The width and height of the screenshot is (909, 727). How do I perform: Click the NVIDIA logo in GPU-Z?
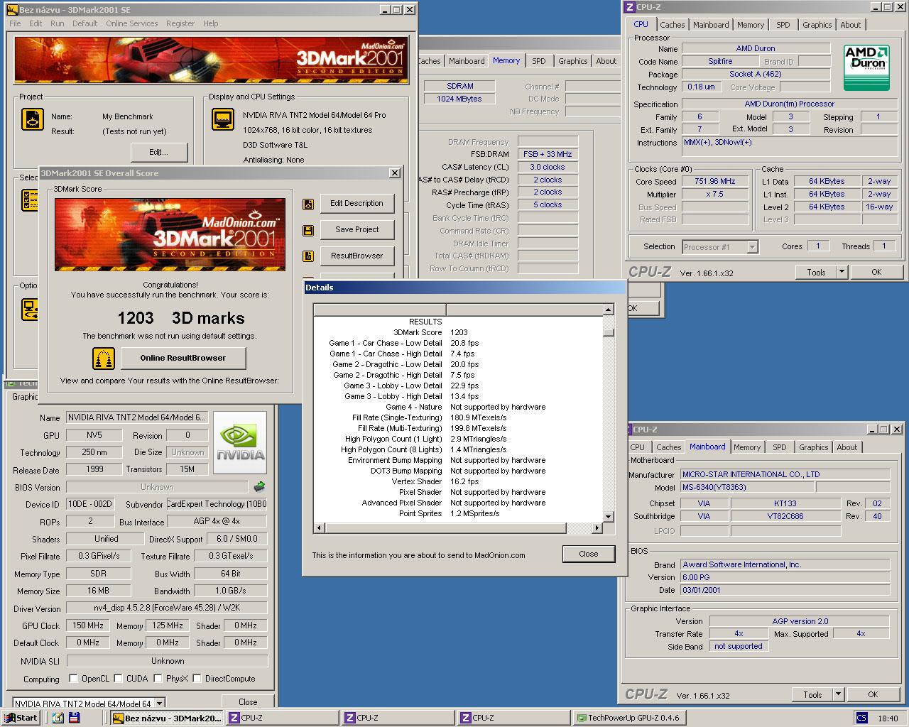coord(240,443)
